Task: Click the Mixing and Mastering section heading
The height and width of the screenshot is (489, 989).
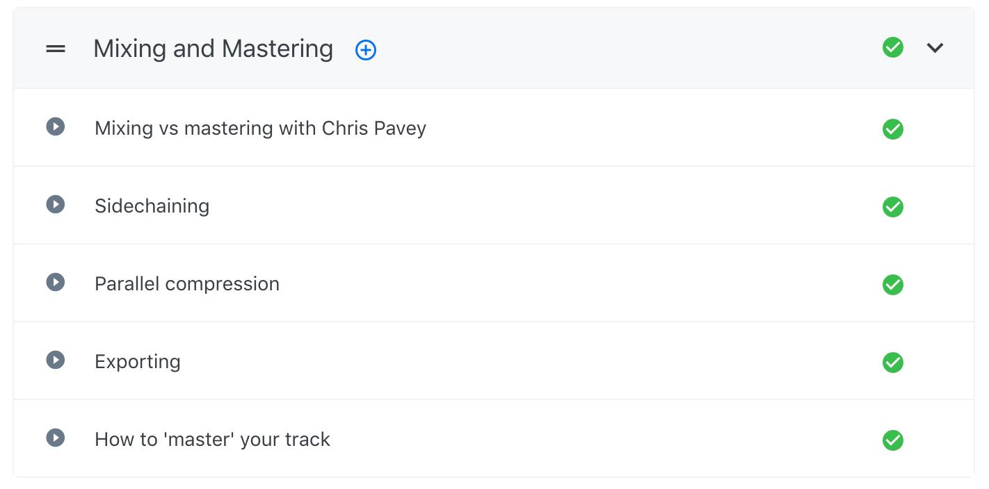Action: point(213,49)
